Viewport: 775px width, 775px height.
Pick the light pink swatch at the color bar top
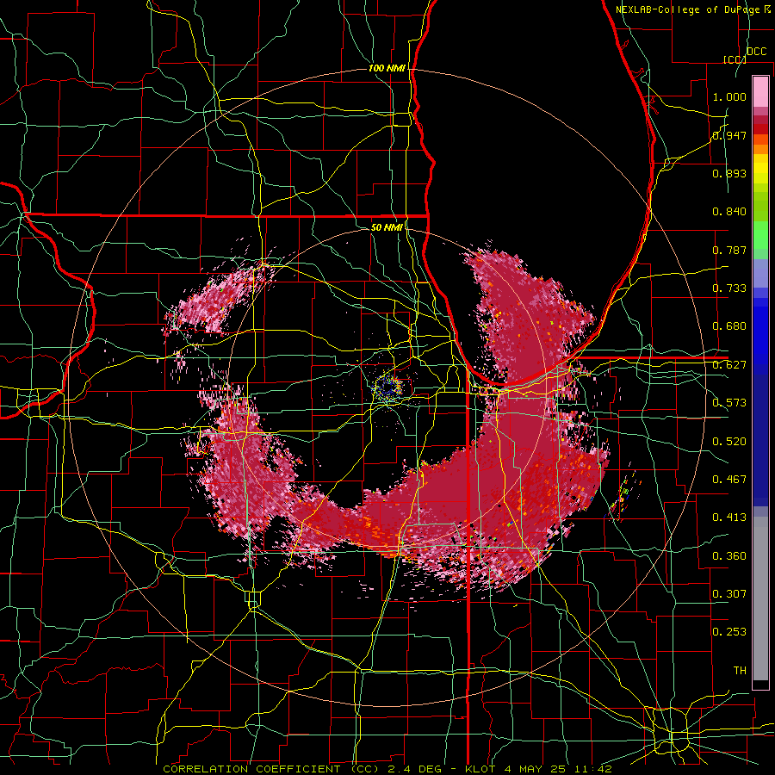click(760, 91)
